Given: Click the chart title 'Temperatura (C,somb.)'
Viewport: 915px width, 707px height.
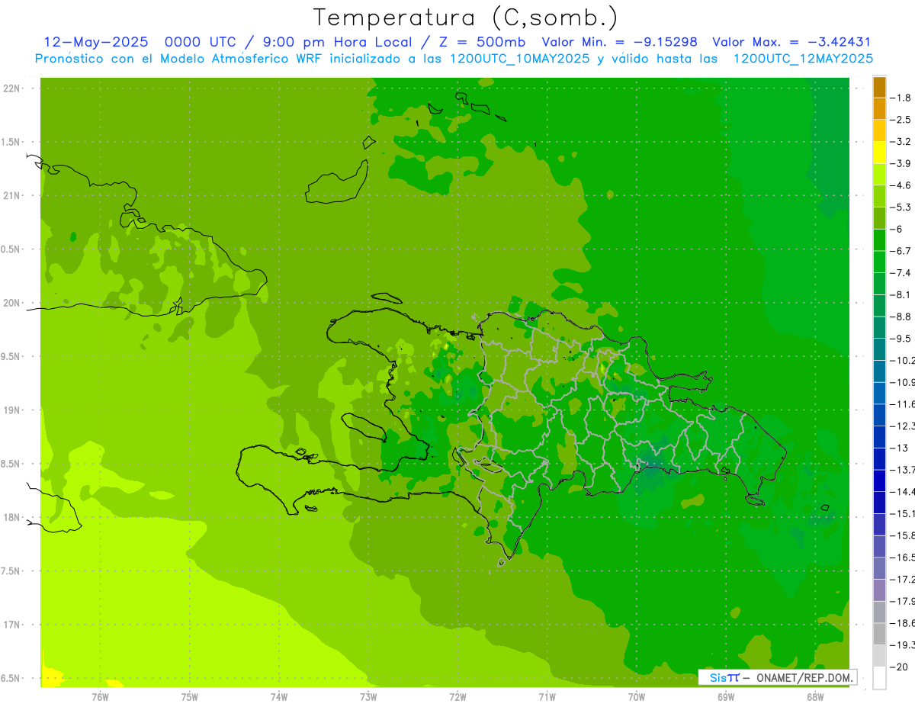Looking at the screenshot, I should coord(466,18).
